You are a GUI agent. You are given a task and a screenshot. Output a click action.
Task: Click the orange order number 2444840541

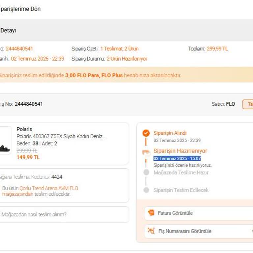tap(19, 49)
